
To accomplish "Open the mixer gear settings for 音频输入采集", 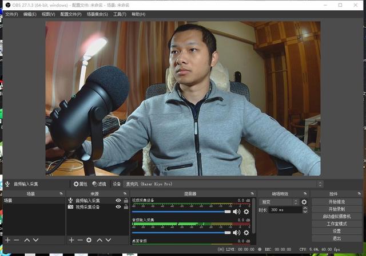I will (x=246, y=232).
